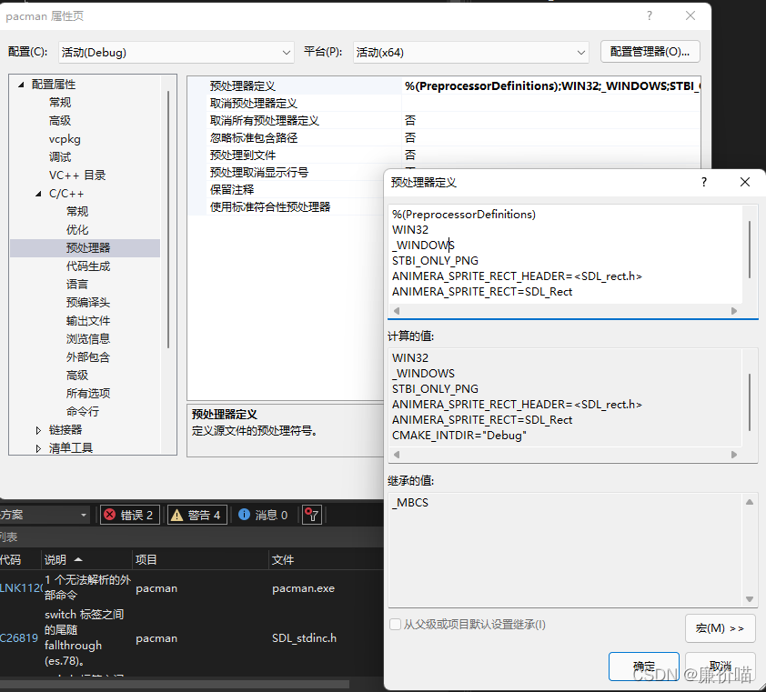This screenshot has width=766, height=692.
Task: Click CMAKE_INTDIR="Debug" in 计算的值
Action: tap(459, 436)
